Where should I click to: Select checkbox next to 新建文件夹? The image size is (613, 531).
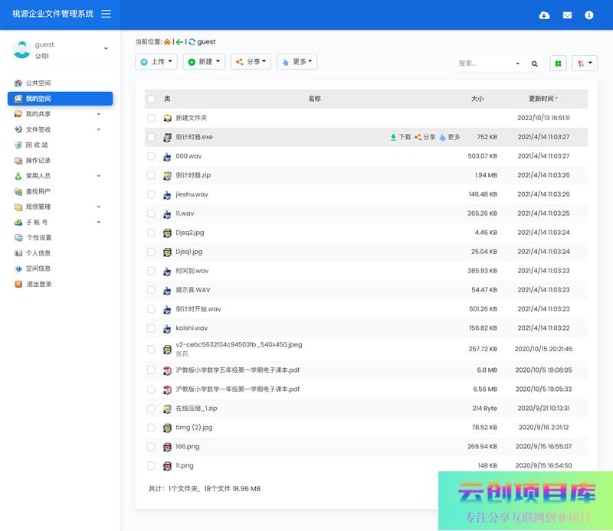tap(151, 118)
